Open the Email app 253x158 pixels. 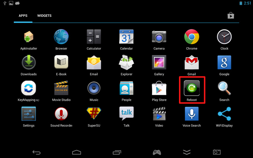click(x=94, y=62)
